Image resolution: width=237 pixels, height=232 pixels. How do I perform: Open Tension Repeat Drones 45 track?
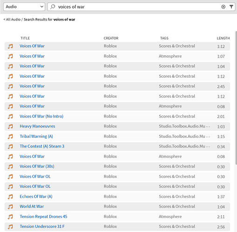click(x=43, y=217)
